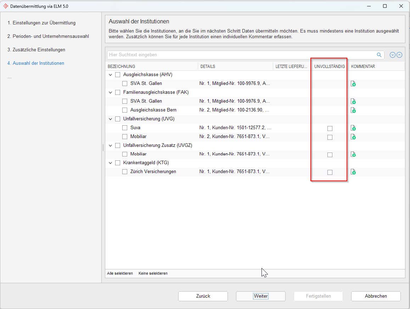Go to step 2 Perioden- und Unternehmensauswahl
This screenshot has width=410, height=309.
pyautogui.click(x=48, y=36)
